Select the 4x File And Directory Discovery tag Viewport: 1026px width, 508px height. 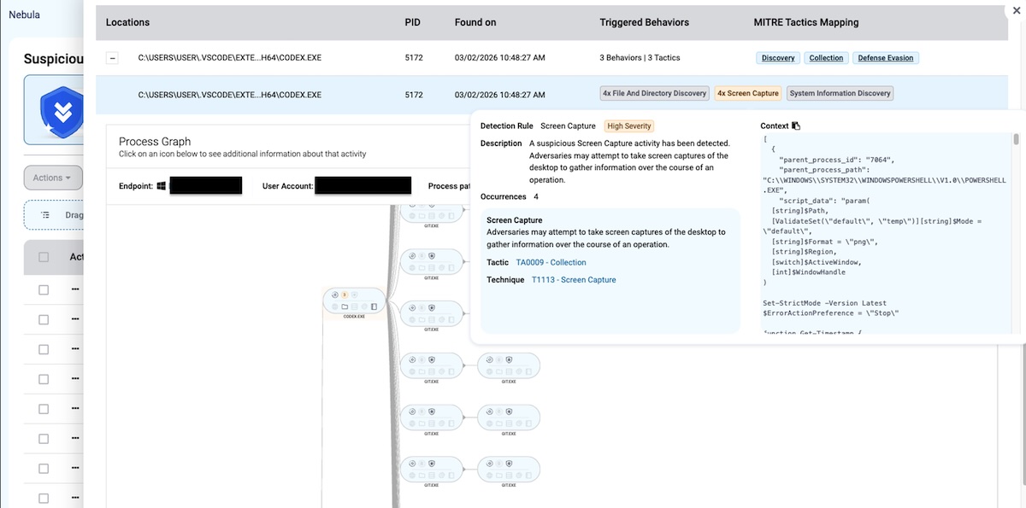click(x=654, y=94)
